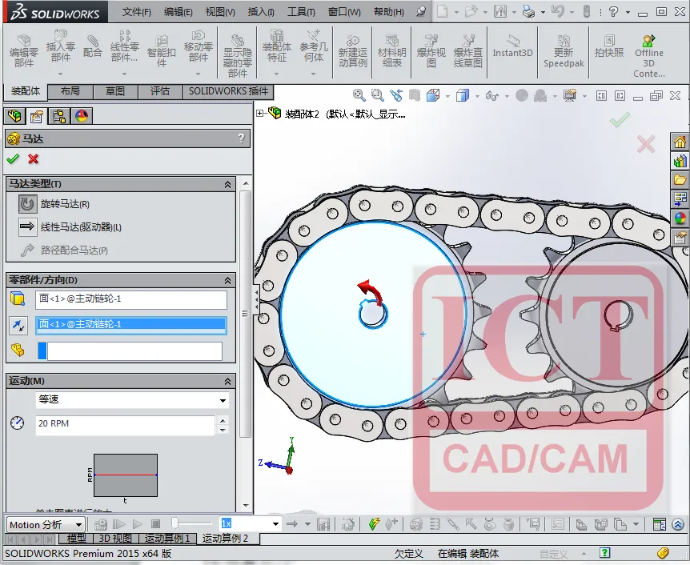690x565 pixels.
Task: Switch to the 草图 tab
Action: (115, 91)
